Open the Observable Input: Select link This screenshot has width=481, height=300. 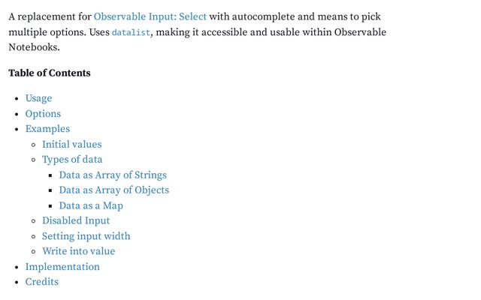click(150, 16)
